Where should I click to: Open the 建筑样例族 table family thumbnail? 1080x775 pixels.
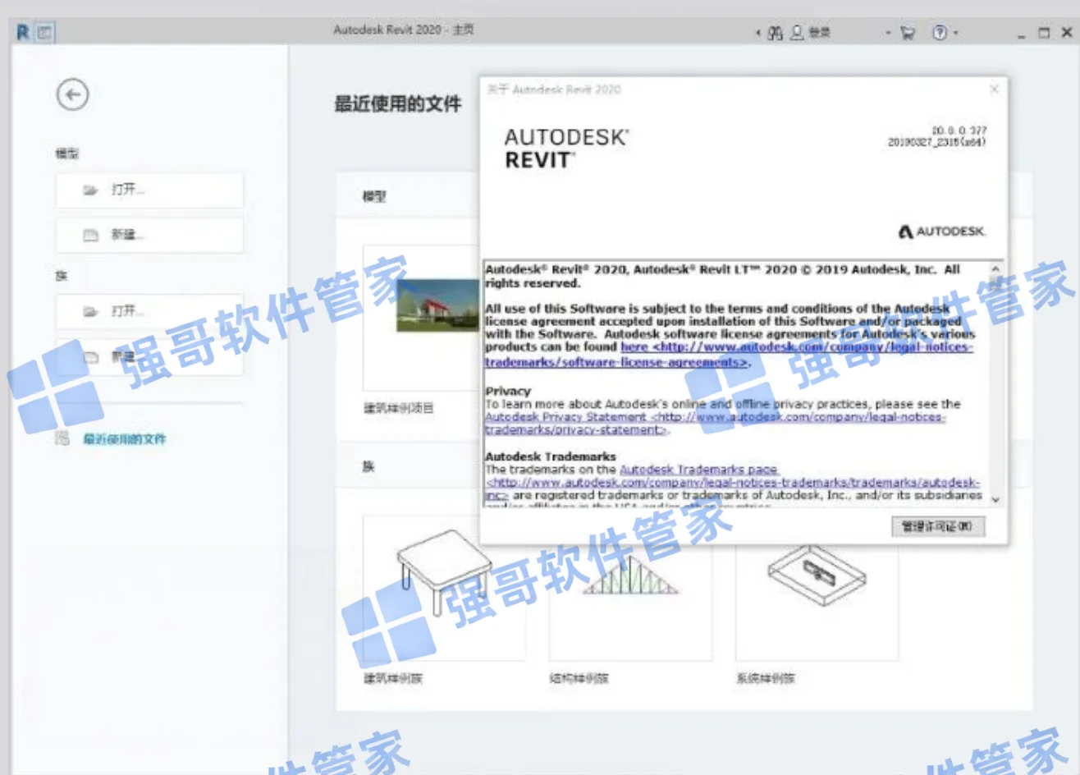[443, 587]
